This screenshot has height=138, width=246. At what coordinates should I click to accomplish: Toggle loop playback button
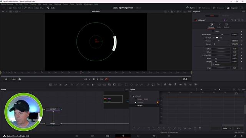pyautogui.click(x=107, y=79)
